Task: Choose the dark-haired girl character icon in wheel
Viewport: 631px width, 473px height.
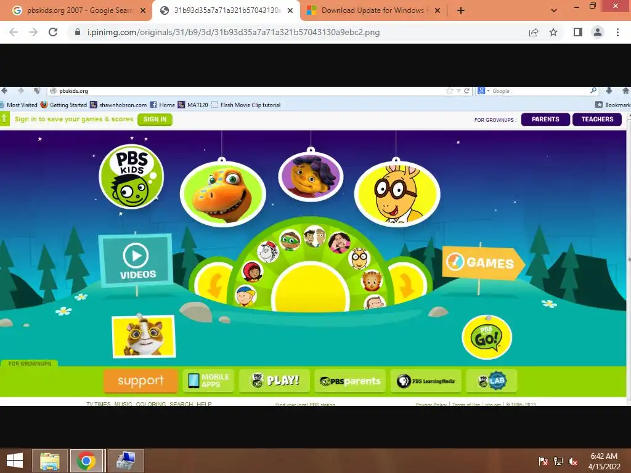Action: [x=340, y=243]
